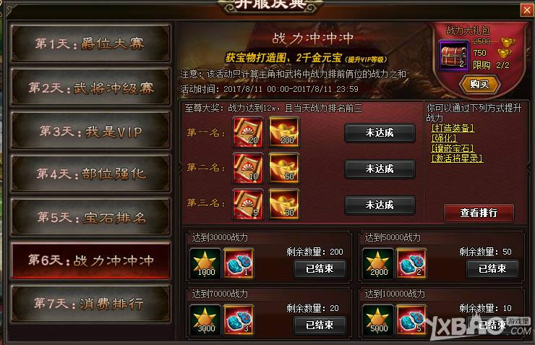Click the 未达成 button for first place
Screen dimensions: 535x345
point(380,132)
